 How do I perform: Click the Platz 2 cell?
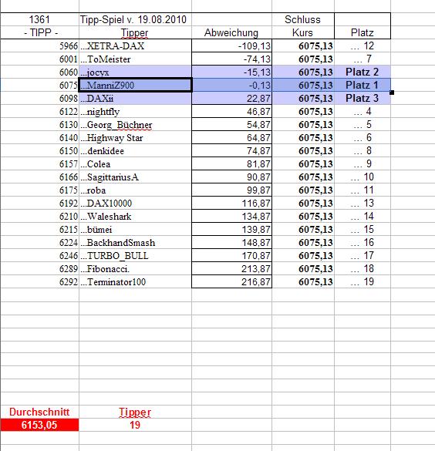click(362, 72)
